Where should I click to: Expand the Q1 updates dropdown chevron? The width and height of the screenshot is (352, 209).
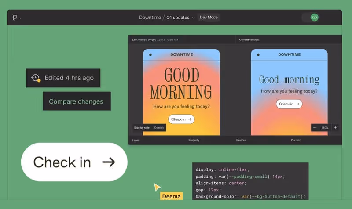coord(193,18)
